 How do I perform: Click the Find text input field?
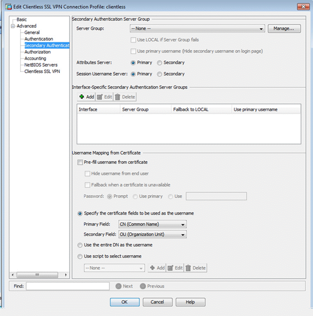pos(67,286)
